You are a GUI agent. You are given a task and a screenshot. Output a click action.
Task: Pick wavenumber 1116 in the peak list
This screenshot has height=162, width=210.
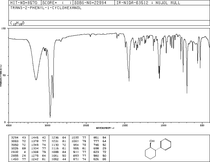[x=55, y=148]
